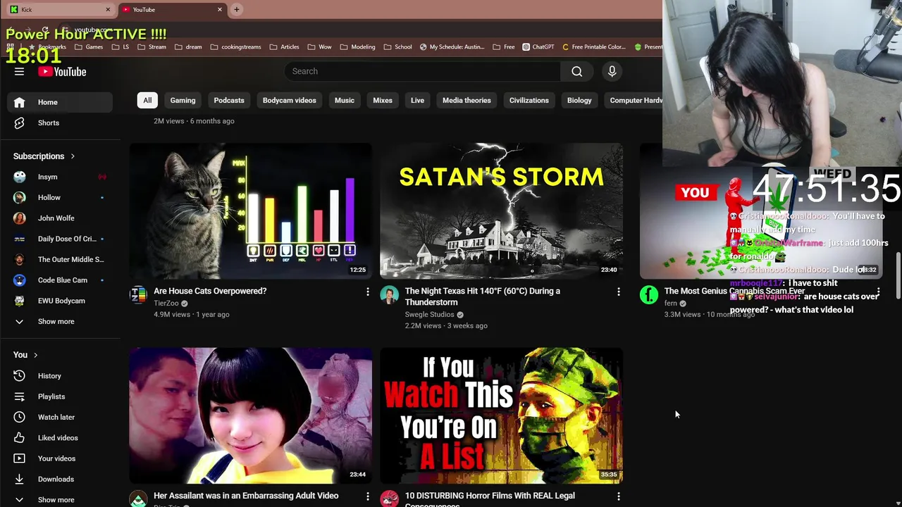Open options menu for Night Texas Hit 140°F video

tap(619, 292)
